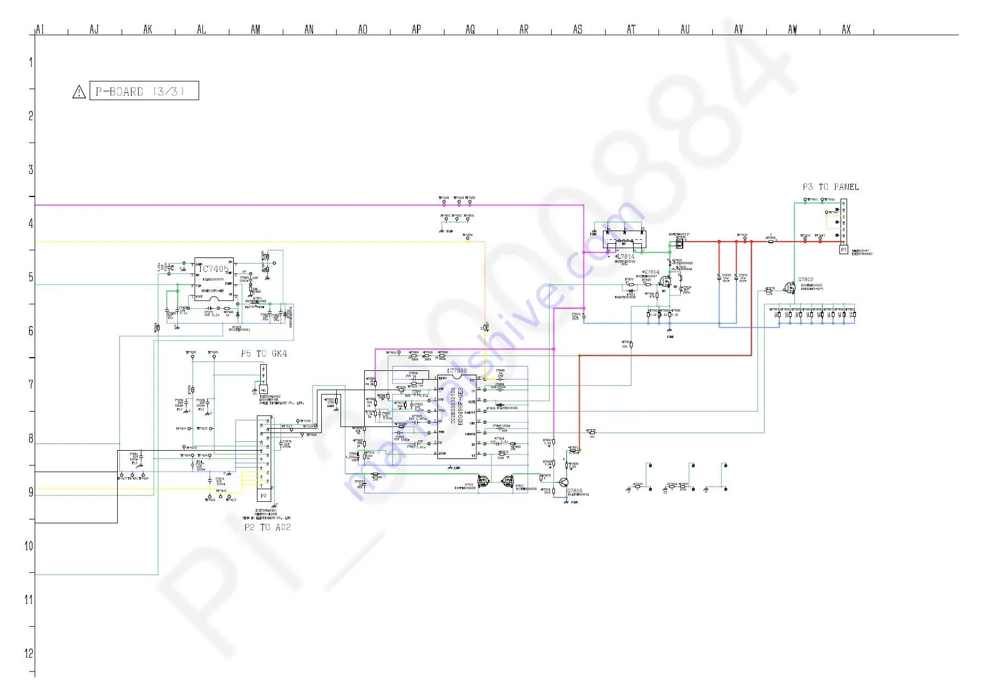This screenshot has height=695, width=983.
Task: Click the Q7804 label text
Action: click(x=652, y=272)
